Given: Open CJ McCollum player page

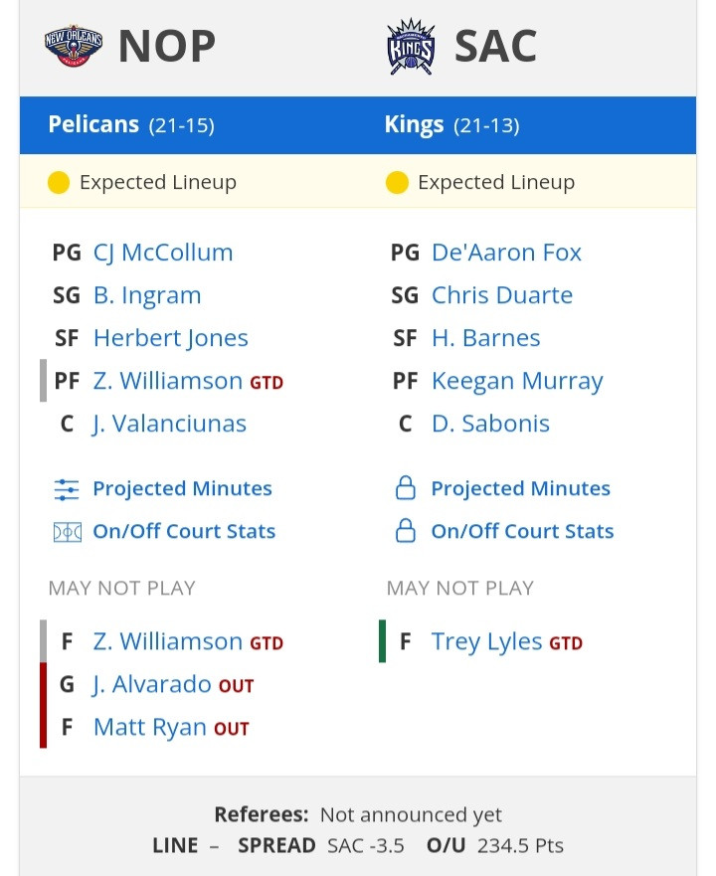Looking at the screenshot, I should tap(163, 253).
